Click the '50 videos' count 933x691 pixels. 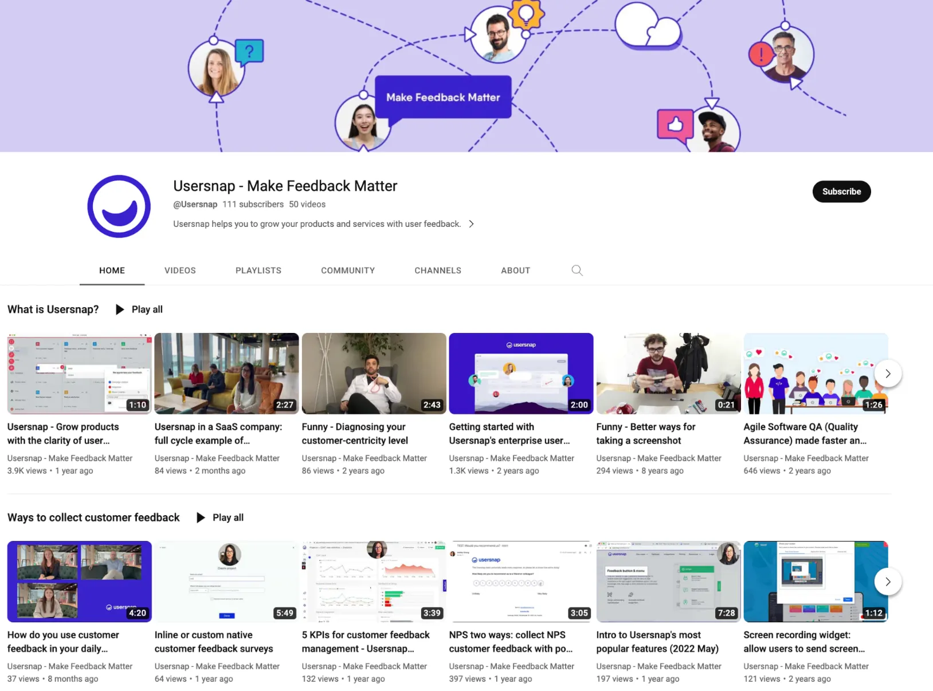point(307,205)
